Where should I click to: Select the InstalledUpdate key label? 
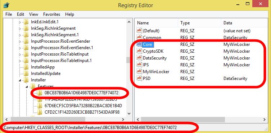click(46, 73)
